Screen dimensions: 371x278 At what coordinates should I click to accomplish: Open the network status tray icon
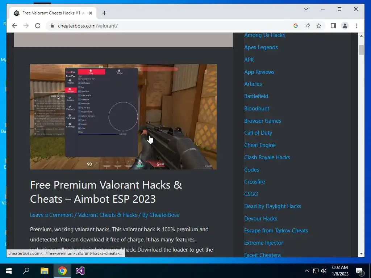[316, 271]
